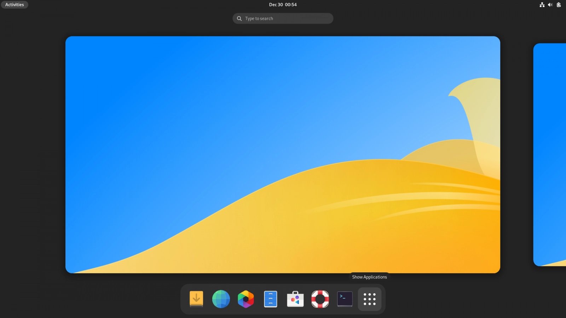Click the Show Applications grid button
566x318 pixels.
[x=370, y=299]
